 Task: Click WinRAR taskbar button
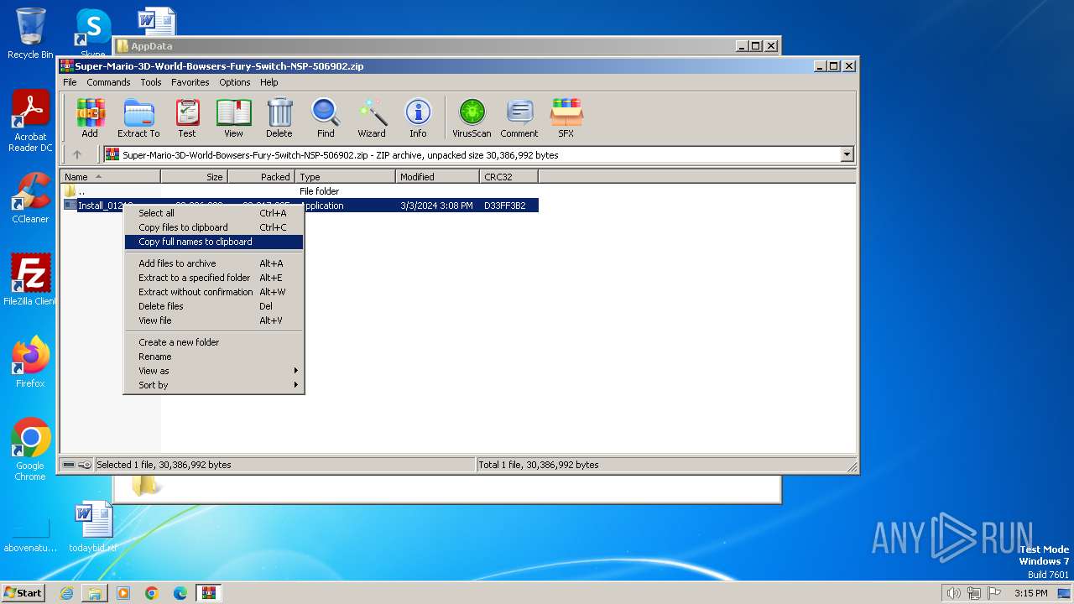pyautogui.click(x=209, y=593)
